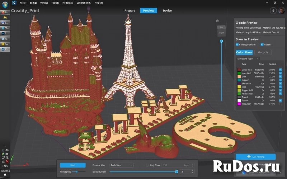Open the Structure Type dropdown

click(248, 59)
